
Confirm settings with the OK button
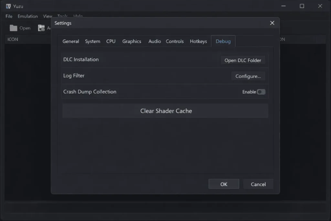pos(224,184)
